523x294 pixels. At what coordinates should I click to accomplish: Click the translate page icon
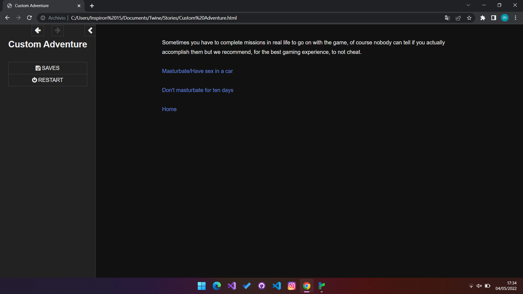coord(447,18)
